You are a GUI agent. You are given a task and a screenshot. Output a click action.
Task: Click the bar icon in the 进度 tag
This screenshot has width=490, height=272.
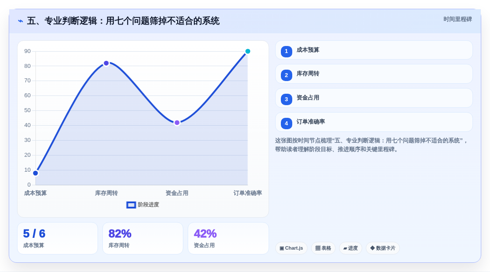click(345, 248)
